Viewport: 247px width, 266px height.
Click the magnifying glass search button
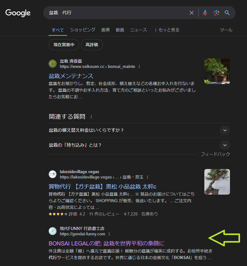point(227,13)
